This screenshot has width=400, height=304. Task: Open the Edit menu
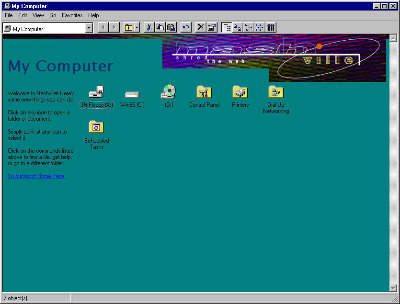pos(23,15)
